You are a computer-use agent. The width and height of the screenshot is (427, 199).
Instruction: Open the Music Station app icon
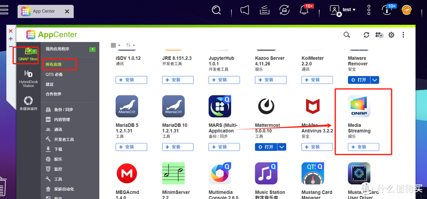click(266, 173)
